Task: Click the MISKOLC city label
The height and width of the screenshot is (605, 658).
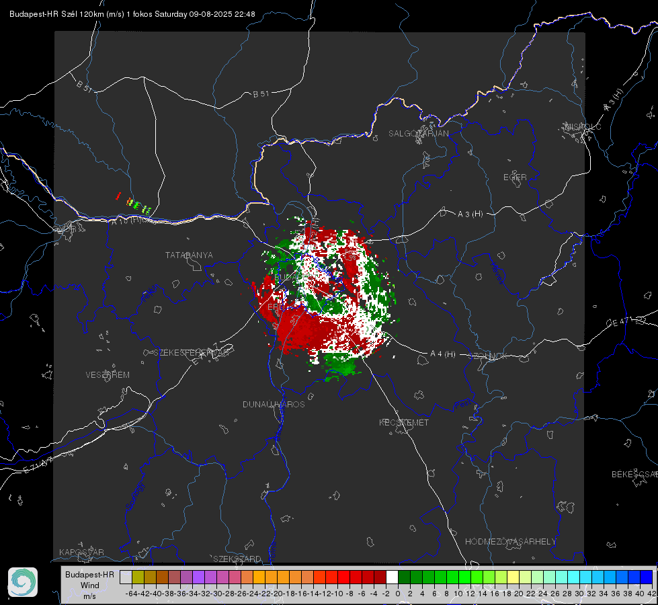Action: [583, 126]
